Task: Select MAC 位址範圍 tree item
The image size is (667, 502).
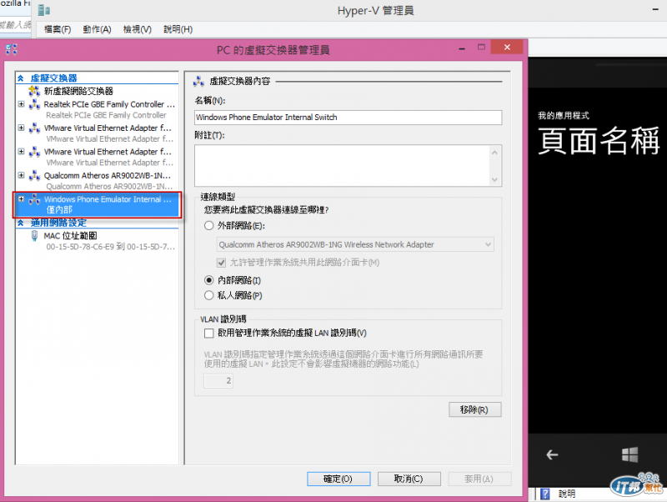Action: click(70, 236)
